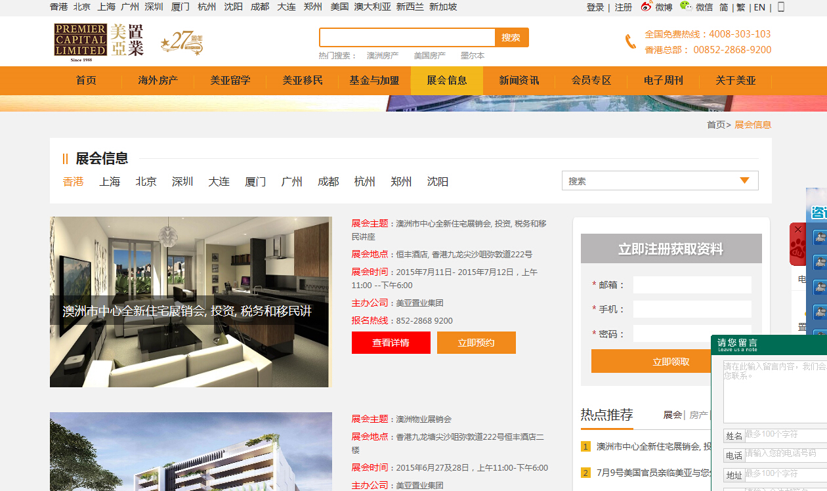Select the 大连 exhibition city tab
The height and width of the screenshot is (491, 827).
219,182
